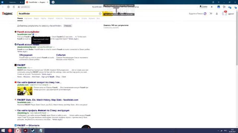
Task: Click the YouTube video thumbnail
Action: tap(25, 91)
